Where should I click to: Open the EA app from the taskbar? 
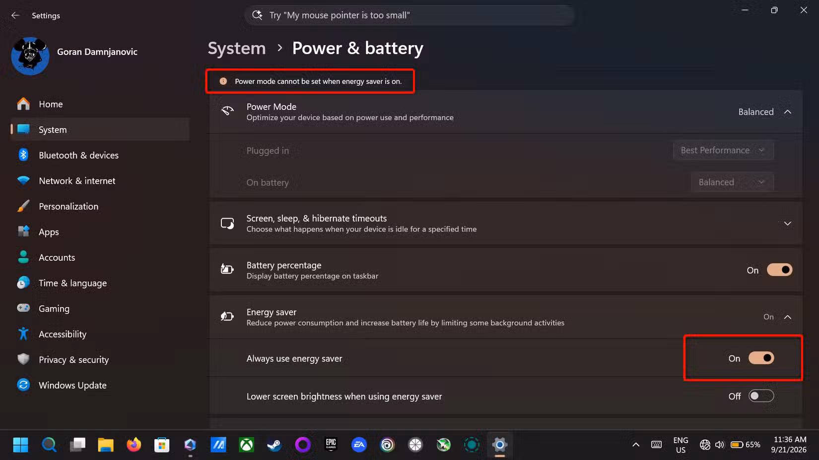[359, 445]
